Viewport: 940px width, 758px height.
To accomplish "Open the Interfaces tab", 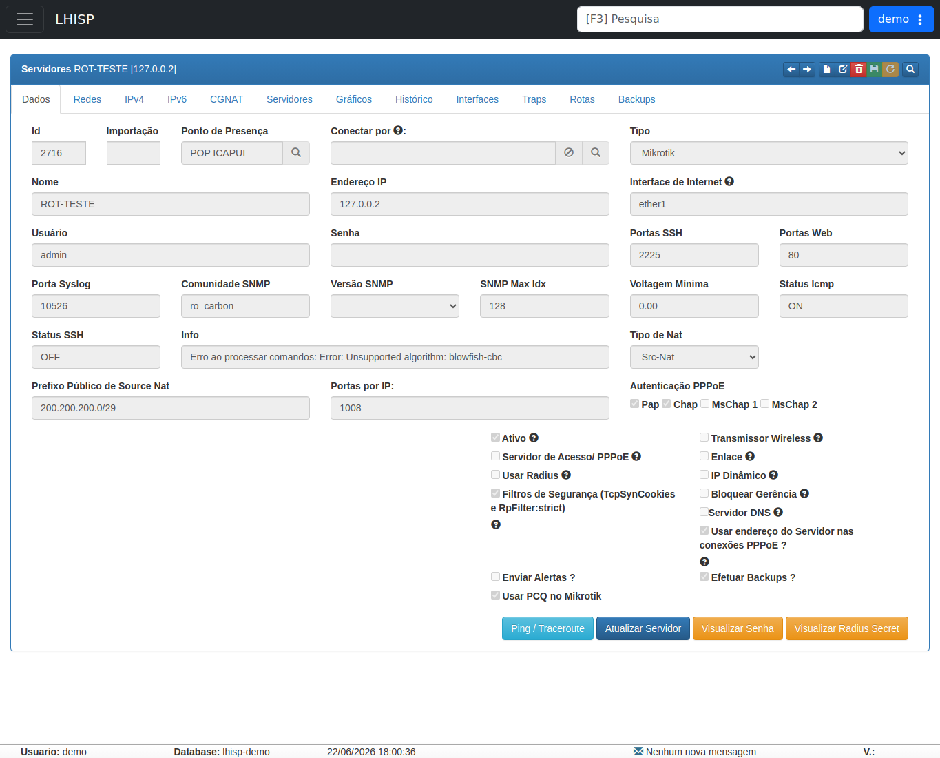I will pyautogui.click(x=477, y=99).
